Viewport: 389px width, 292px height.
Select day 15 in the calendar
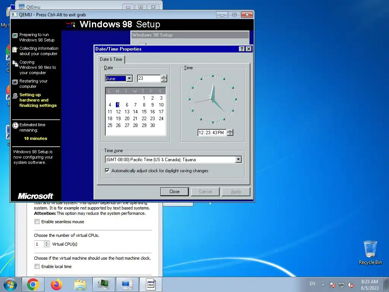[144, 112]
